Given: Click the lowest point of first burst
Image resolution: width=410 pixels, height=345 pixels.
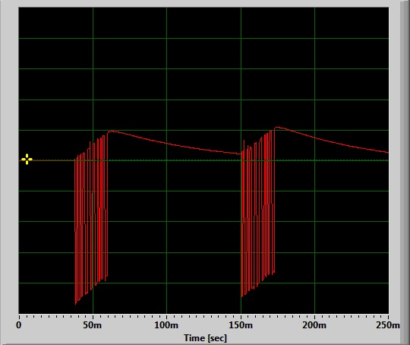Looking at the screenshot, I should (x=76, y=304).
